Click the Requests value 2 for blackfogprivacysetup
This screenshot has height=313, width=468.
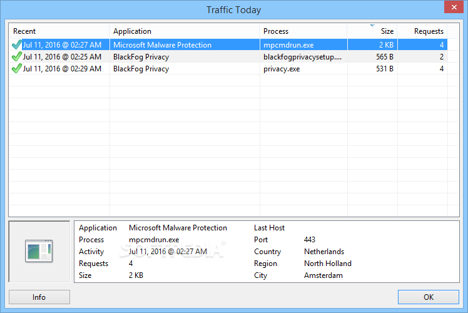tap(442, 57)
